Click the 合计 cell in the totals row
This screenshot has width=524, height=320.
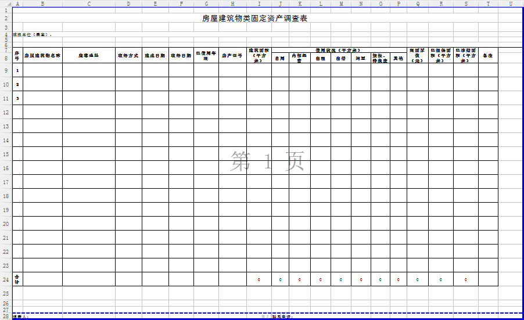[x=17, y=279]
